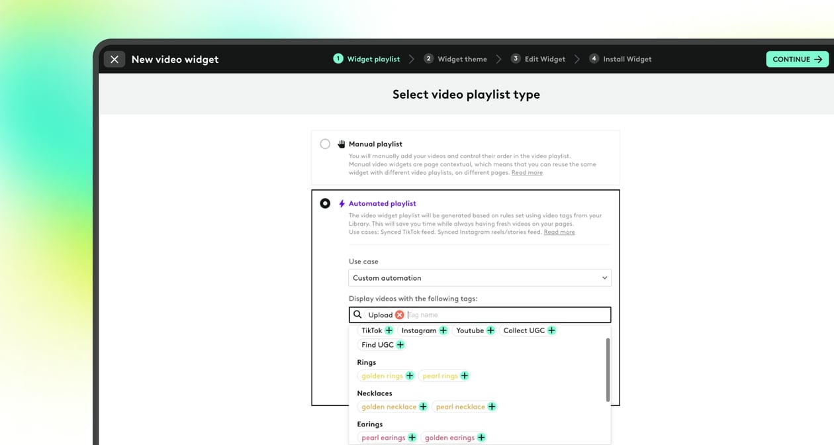The height and width of the screenshot is (445, 834).
Task: Remove the Upload tag via its red X
Action: (398, 315)
